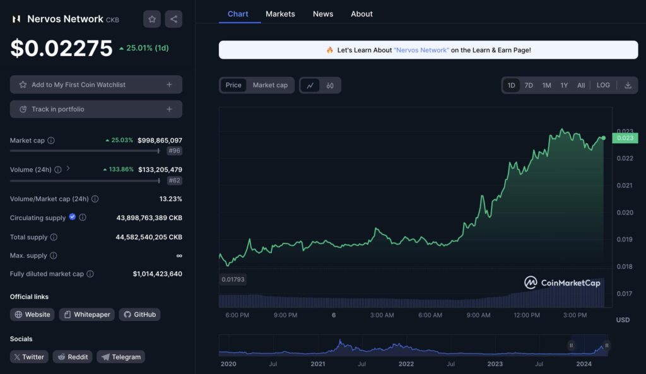
Task: Click the $0.02275 price heading
Action: [61, 48]
